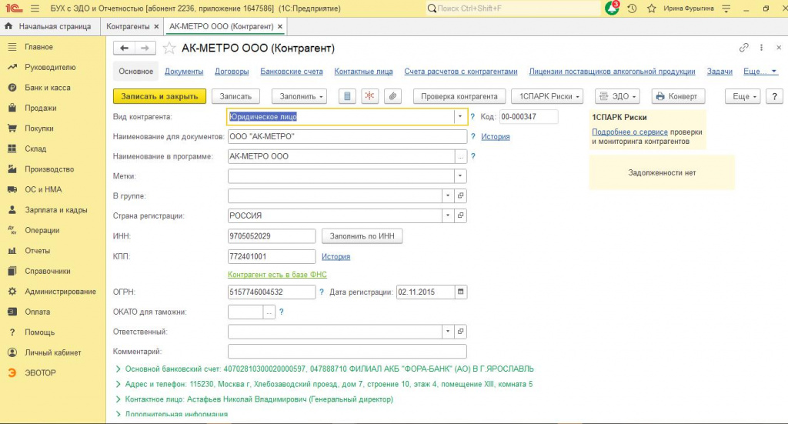Image resolution: width=788 pixels, height=424 pixels.
Task: Open the vertical dots form menu
Action: pyautogui.click(x=761, y=47)
